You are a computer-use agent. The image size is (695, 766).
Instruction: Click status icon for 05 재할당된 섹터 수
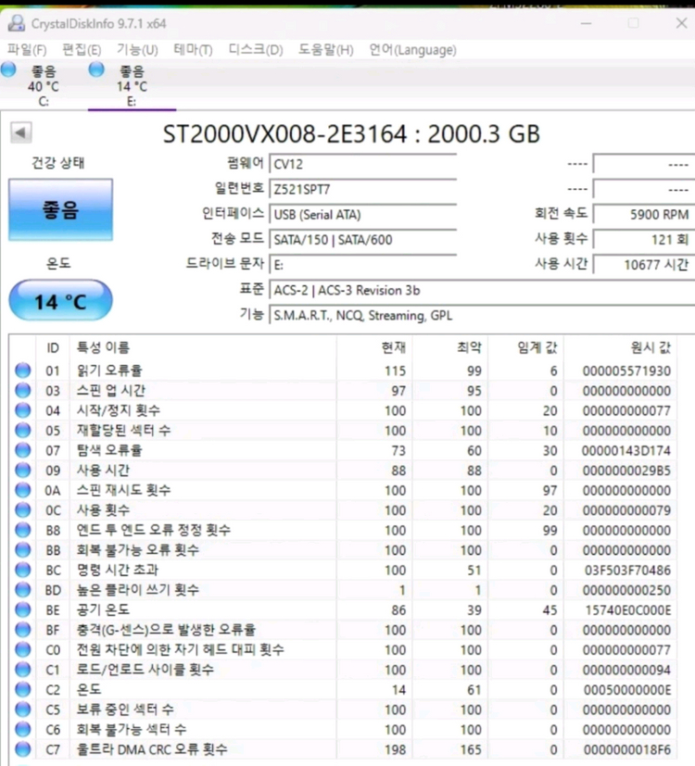22,431
